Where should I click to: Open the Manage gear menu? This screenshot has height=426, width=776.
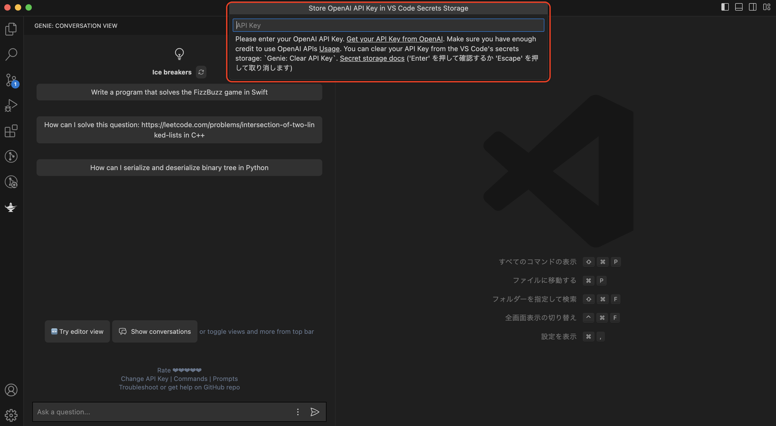[11, 415]
